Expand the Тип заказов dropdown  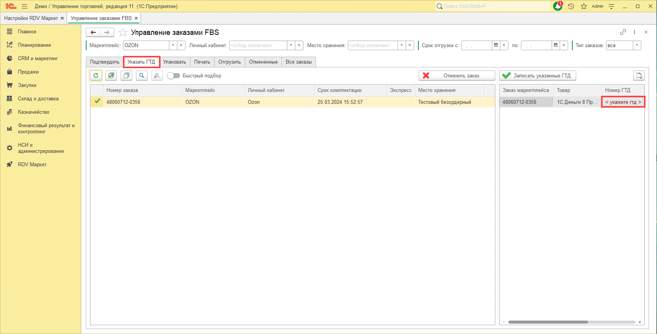pyautogui.click(x=637, y=45)
